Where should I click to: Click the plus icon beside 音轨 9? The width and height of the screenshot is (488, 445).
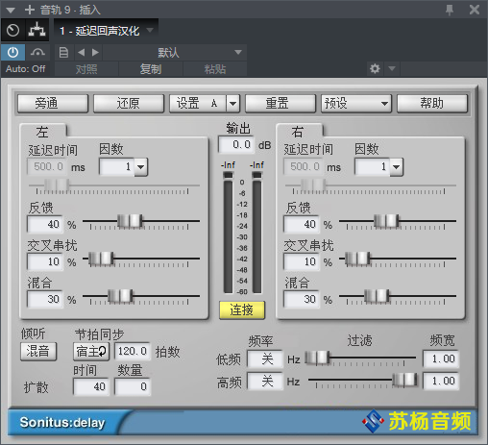point(30,10)
